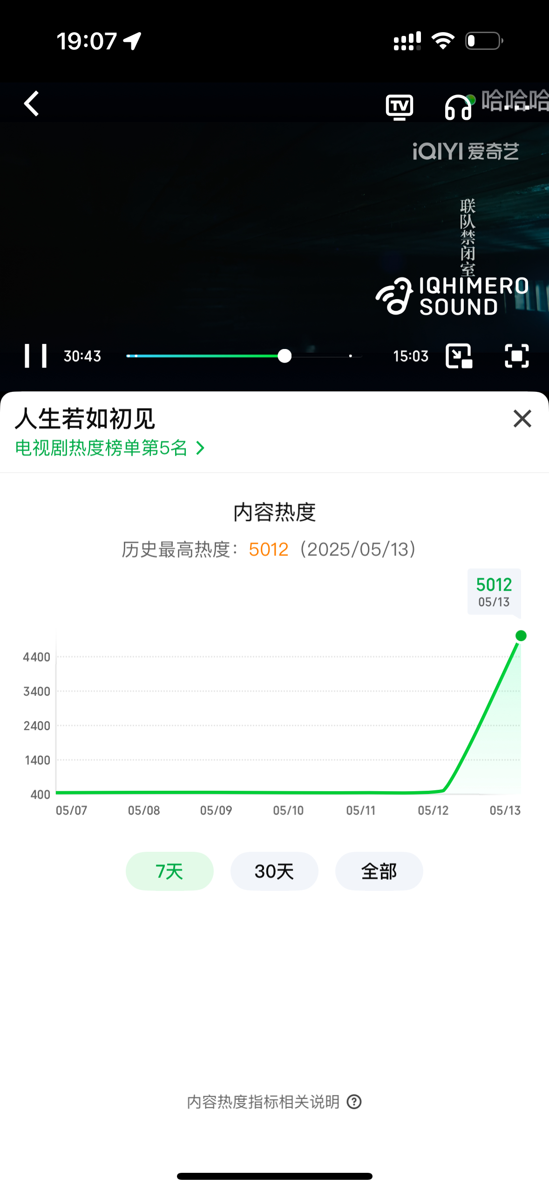Switch to the 30天 range tab
Screen dimensions: 549x1191
tap(274, 871)
